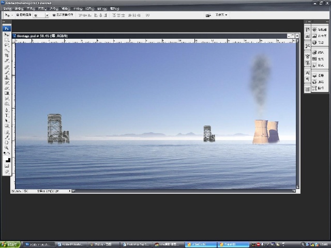Expand the narrow icon dock double-arrow
Screen dimensions: 331x248
(309, 22)
